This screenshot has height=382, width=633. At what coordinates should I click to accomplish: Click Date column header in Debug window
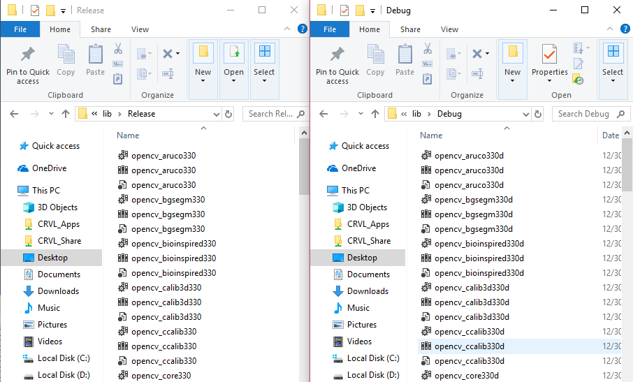(x=611, y=135)
